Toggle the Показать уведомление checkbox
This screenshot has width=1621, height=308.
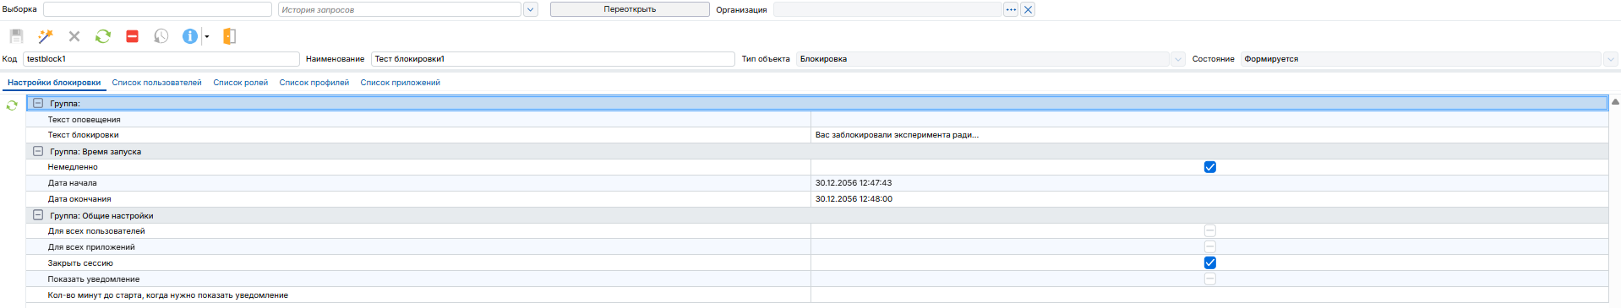[1209, 278]
